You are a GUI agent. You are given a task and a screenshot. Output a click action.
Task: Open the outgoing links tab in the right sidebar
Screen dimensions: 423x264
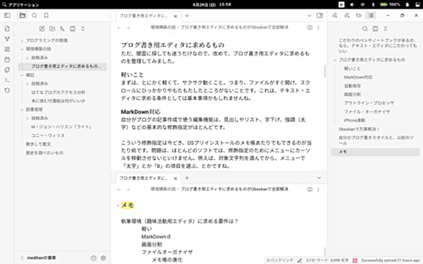(347, 15)
